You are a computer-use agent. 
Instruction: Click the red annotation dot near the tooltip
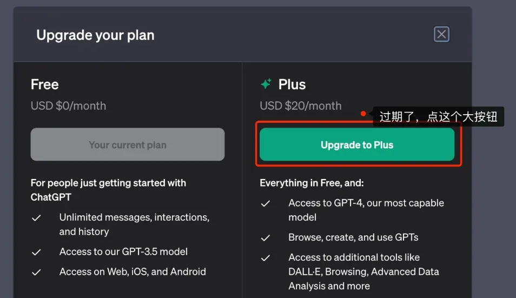(363, 114)
